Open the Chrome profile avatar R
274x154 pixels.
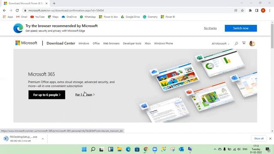coord(263,10)
